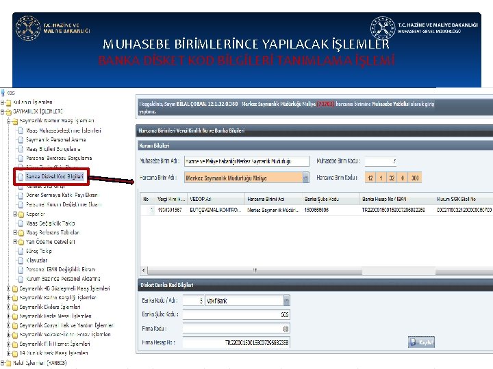Click document icon beside Banka Disket Kod Bilgileri
The height and width of the screenshot is (369, 493).
tap(21, 177)
